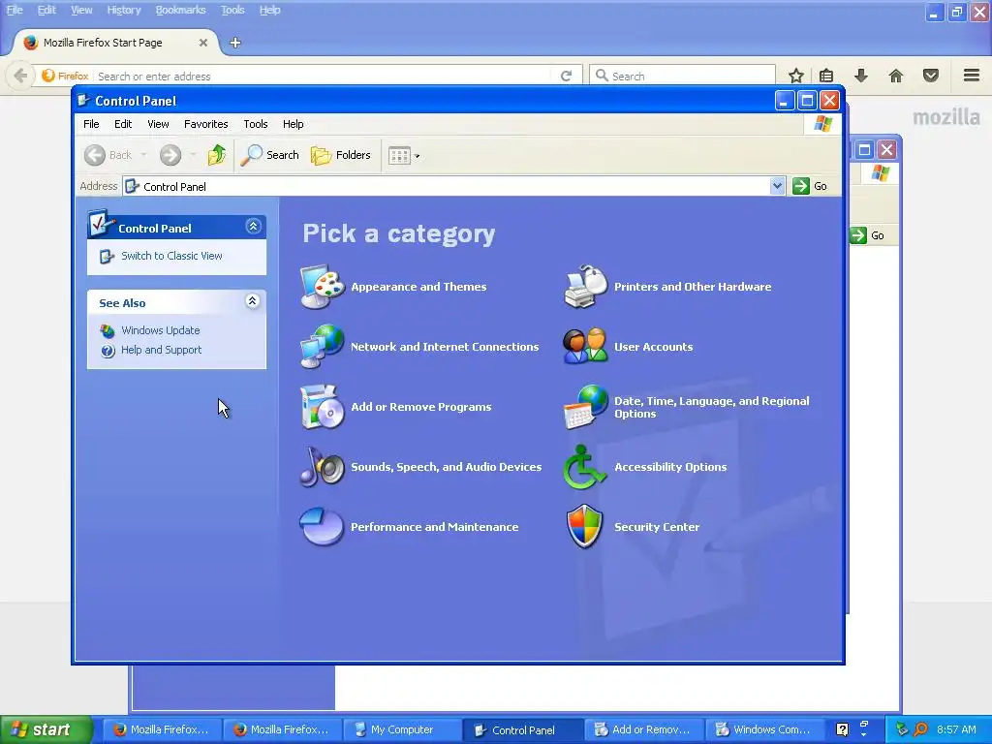Click Security Center category link text

[657, 526]
